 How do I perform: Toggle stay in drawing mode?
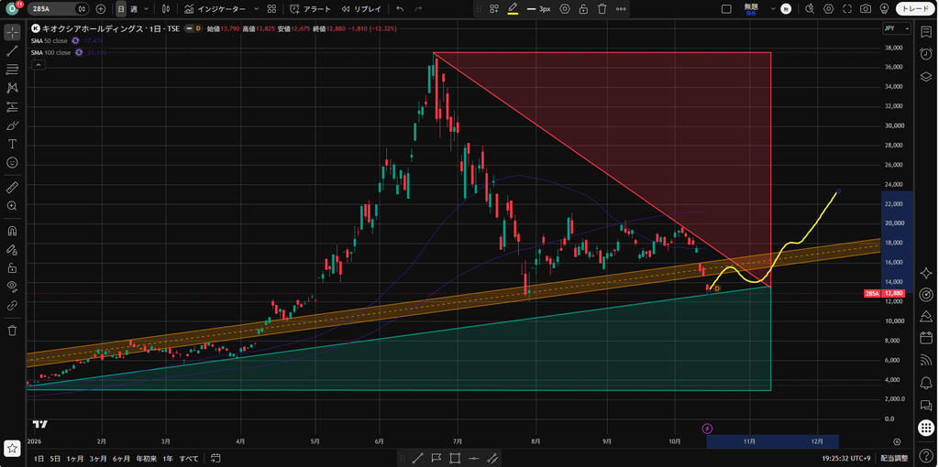(12, 249)
